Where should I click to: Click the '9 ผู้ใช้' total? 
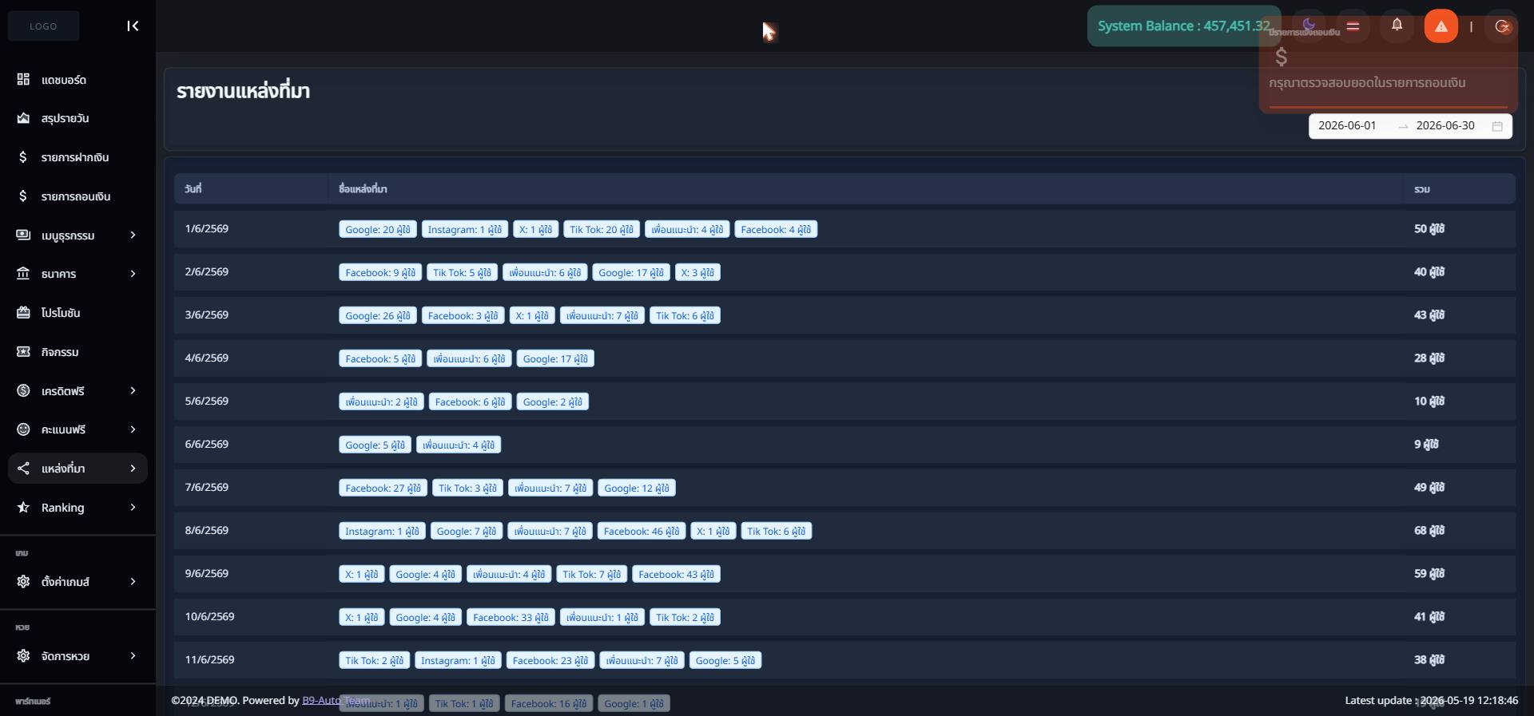pos(1426,444)
